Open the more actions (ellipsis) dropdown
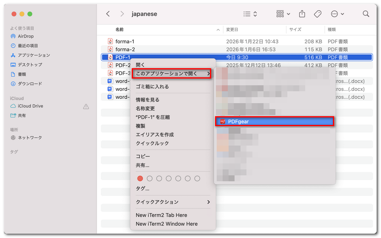 pyautogui.click(x=338, y=13)
